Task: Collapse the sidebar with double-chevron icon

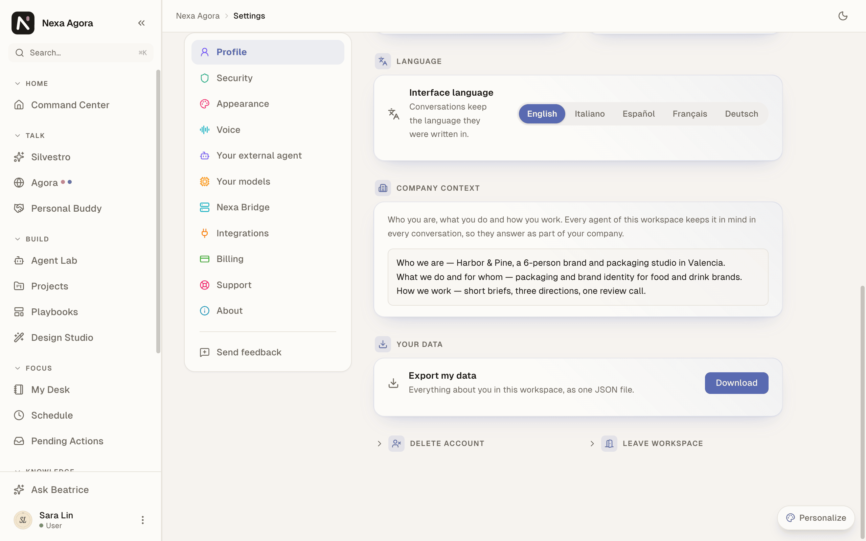Action: (x=141, y=23)
